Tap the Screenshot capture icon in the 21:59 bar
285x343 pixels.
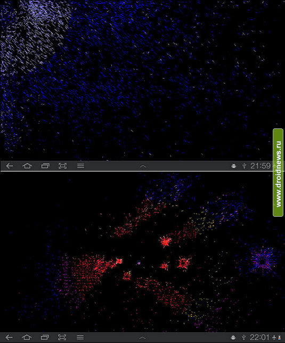point(62,166)
